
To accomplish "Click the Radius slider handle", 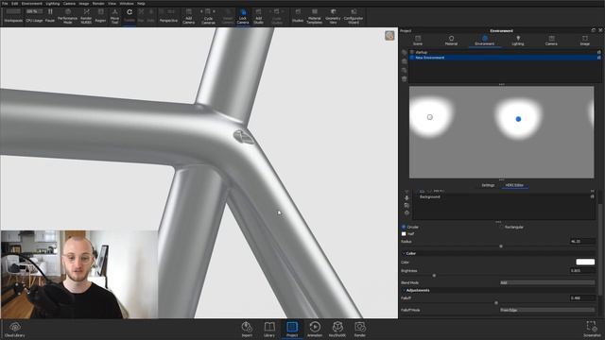I will [501, 246].
